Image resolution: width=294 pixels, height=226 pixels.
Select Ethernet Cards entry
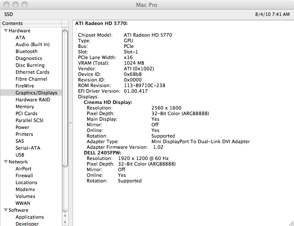click(x=32, y=72)
